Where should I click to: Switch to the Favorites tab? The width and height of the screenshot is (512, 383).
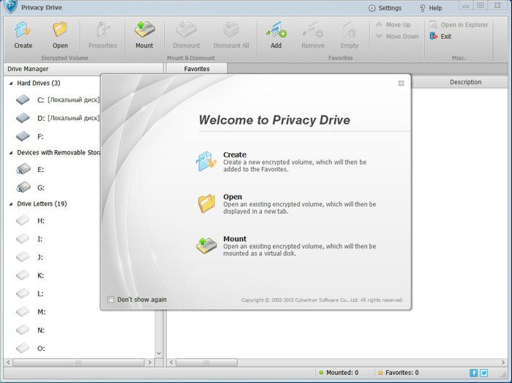click(x=197, y=69)
